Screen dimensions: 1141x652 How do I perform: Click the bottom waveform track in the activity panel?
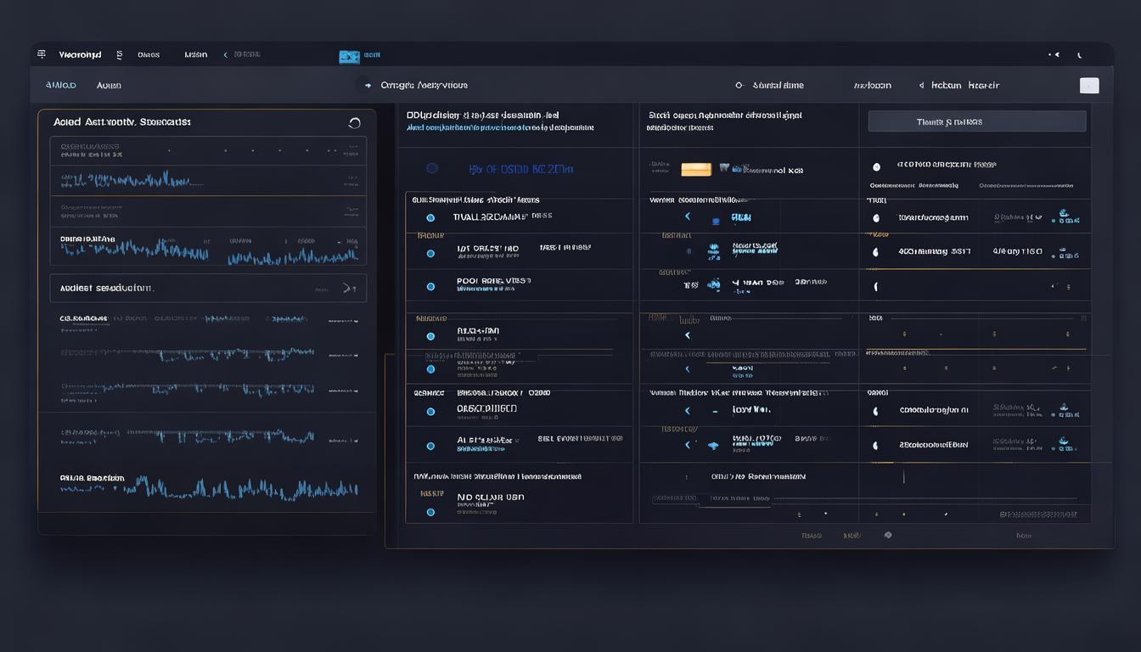click(x=208, y=488)
